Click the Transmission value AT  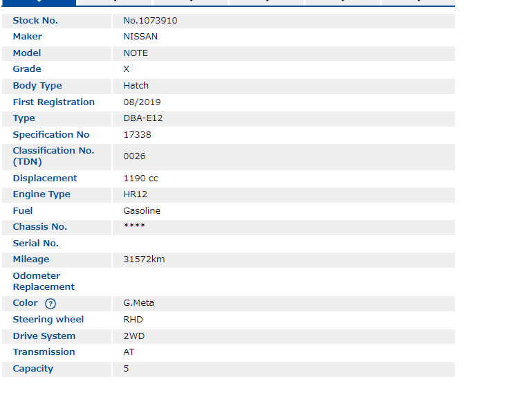[x=129, y=352]
